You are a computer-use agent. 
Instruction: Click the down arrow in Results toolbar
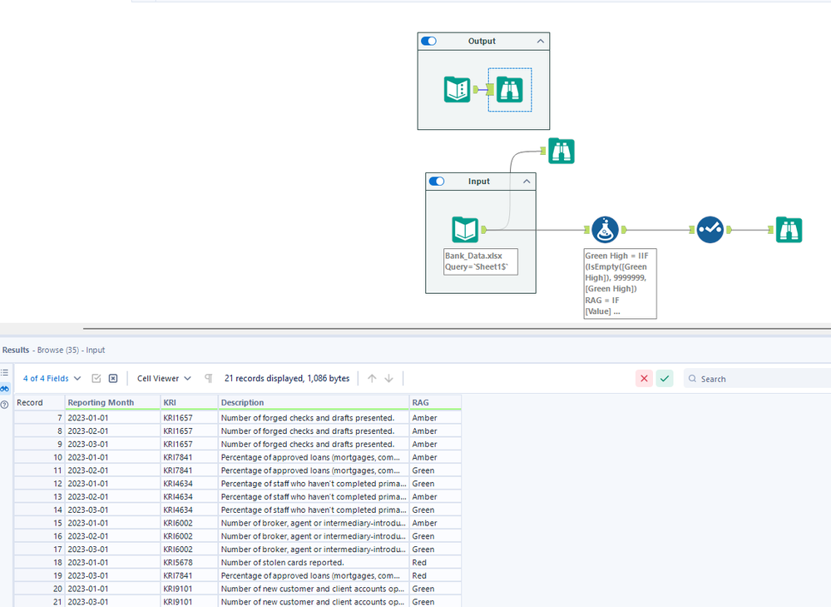click(388, 378)
